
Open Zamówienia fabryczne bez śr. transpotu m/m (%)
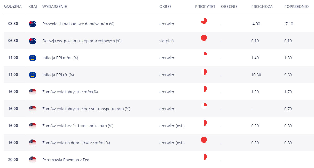point(86,109)
